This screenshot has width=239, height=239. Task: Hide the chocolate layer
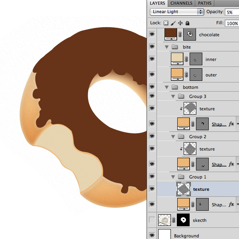pos(152,34)
